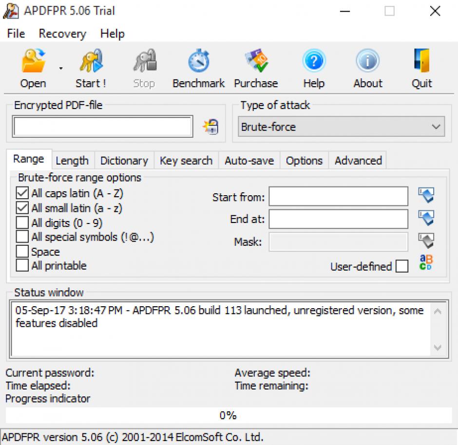
Task: Click the icon beside the Mask field
Action: pyautogui.click(x=426, y=241)
